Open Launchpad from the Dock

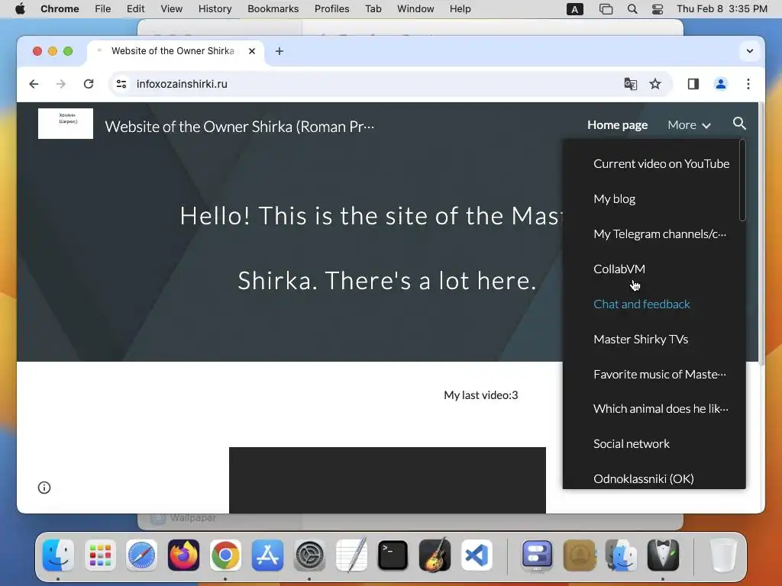click(100, 555)
